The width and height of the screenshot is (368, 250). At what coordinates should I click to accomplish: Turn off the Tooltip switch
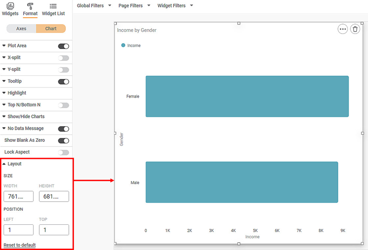[x=63, y=81]
